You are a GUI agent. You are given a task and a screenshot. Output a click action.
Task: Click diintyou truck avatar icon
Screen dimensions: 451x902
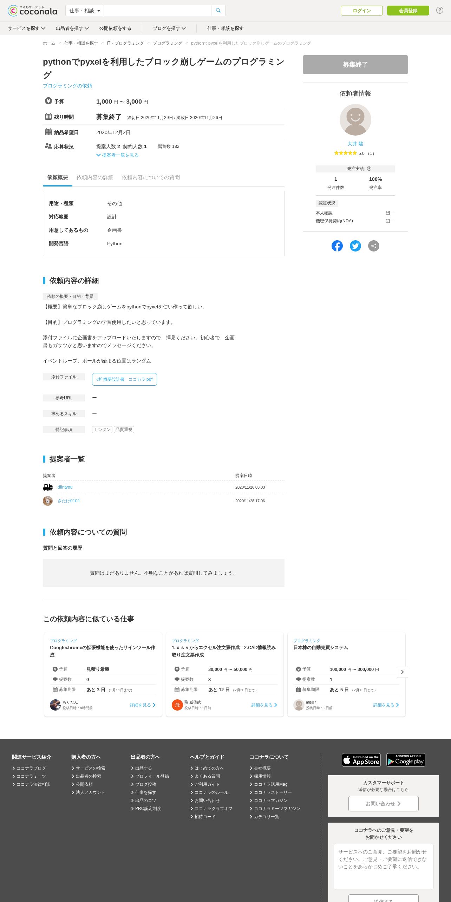tap(48, 487)
